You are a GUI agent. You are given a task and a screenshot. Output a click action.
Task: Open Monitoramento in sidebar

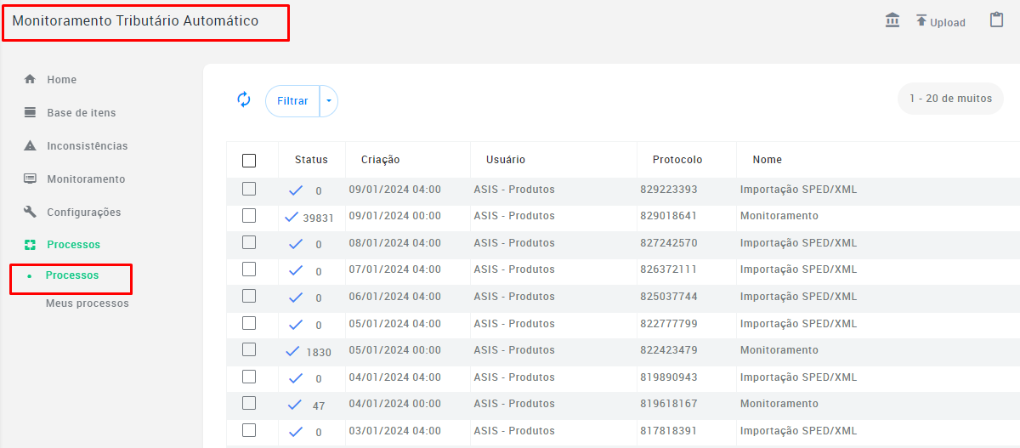click(x=86, y=179)
